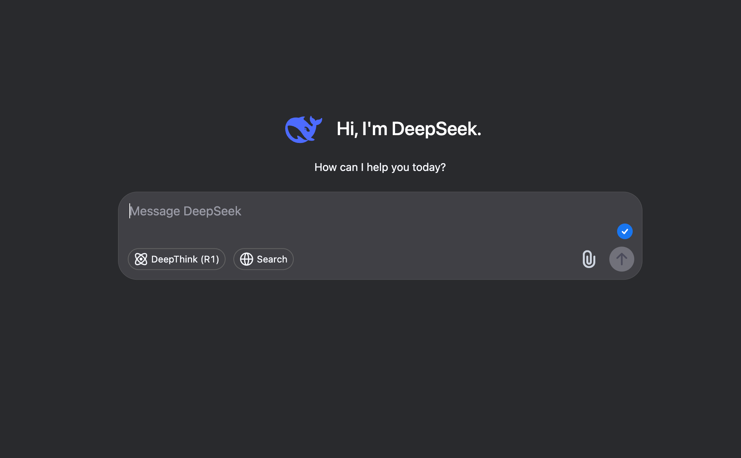Click the globe icon in Search button

pyautogui.click(x=246, y=259)
